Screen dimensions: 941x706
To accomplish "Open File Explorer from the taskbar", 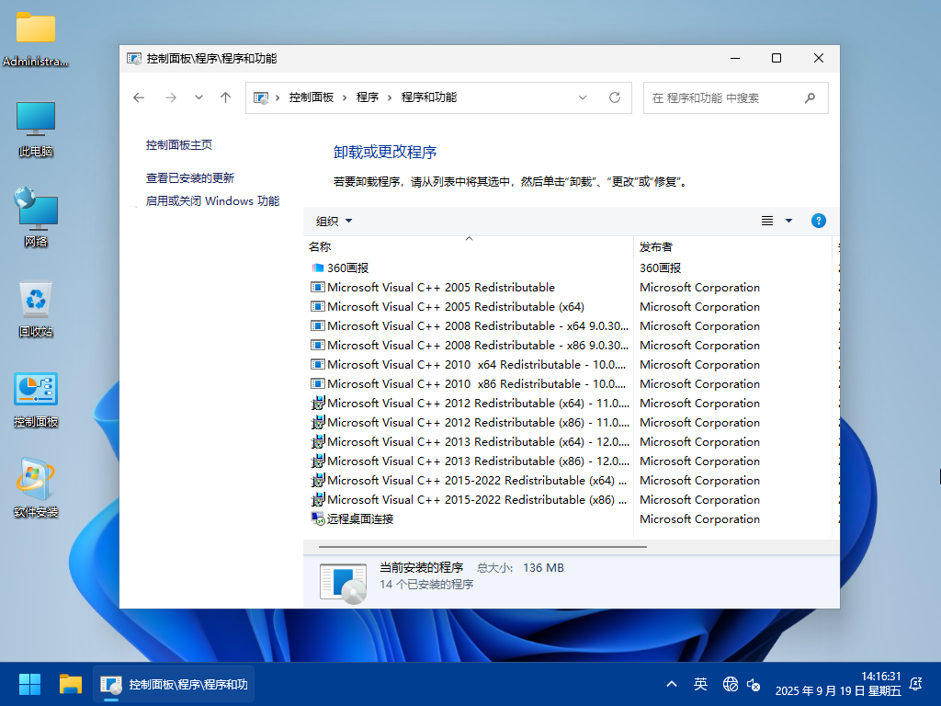I will 71,684.
